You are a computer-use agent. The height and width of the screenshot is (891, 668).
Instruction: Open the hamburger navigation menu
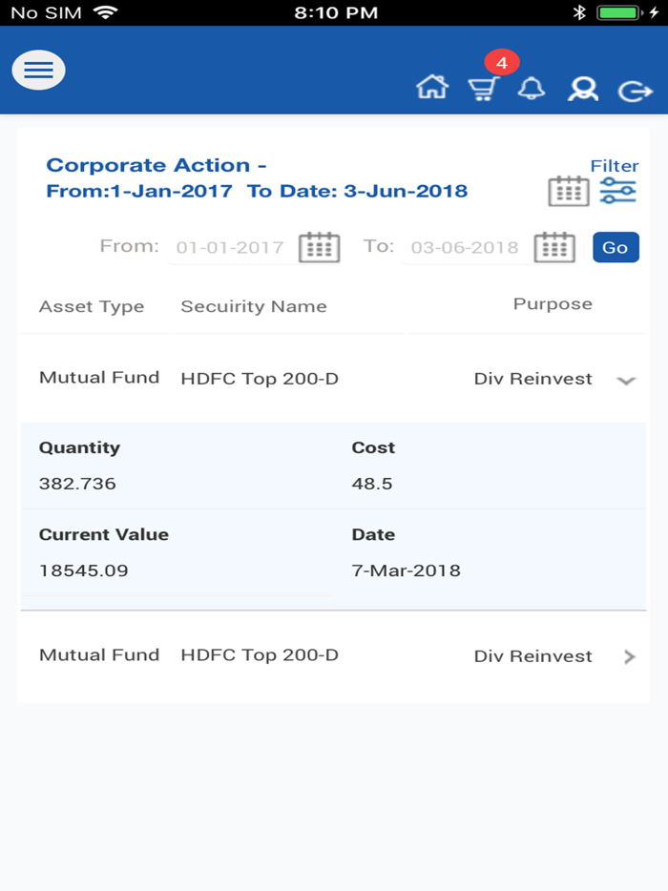pos(38,70)
